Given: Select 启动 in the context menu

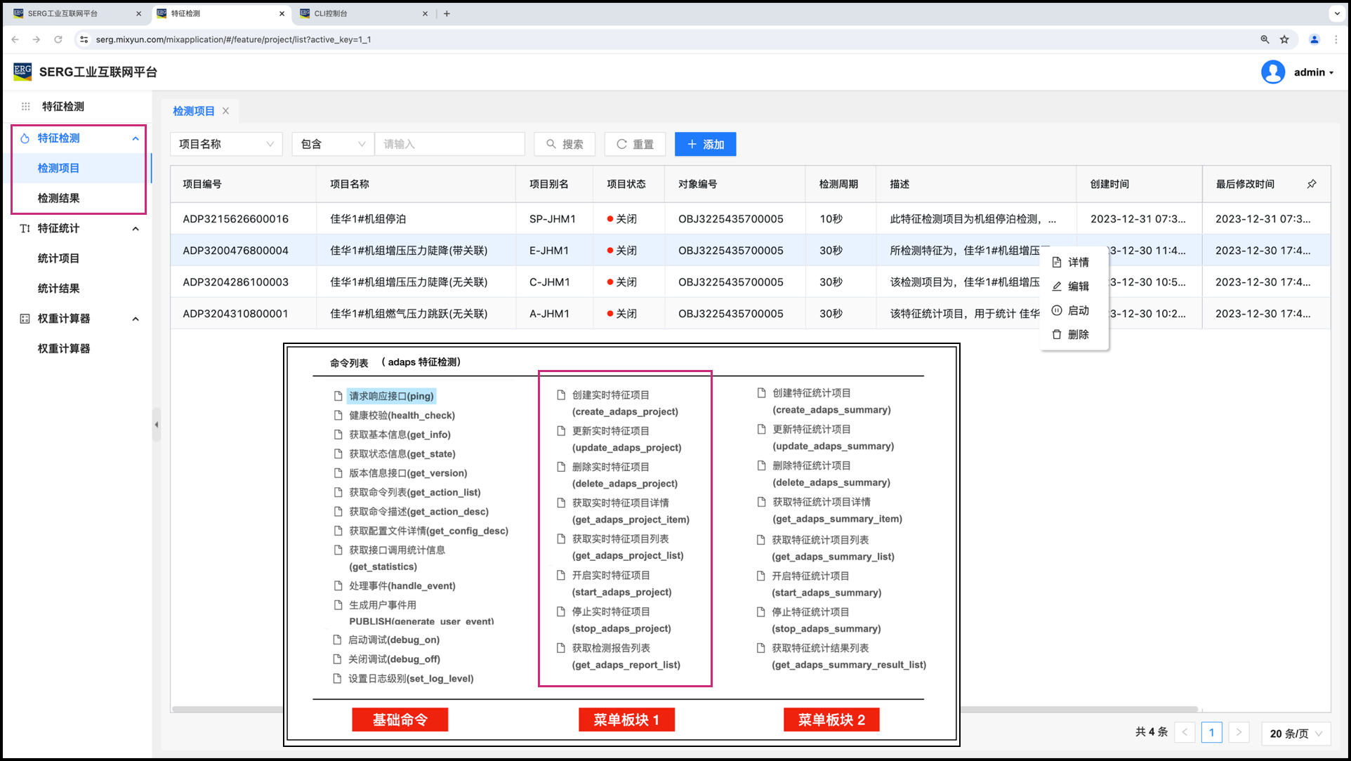Looking at the screenshot, I should (x=1078, y=310).
